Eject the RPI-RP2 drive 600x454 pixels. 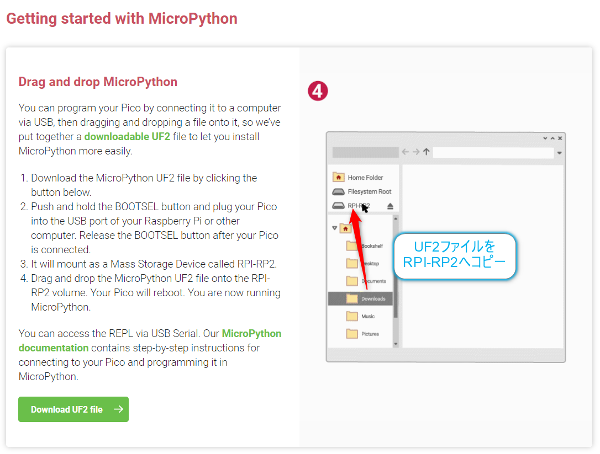click(390, 206)
